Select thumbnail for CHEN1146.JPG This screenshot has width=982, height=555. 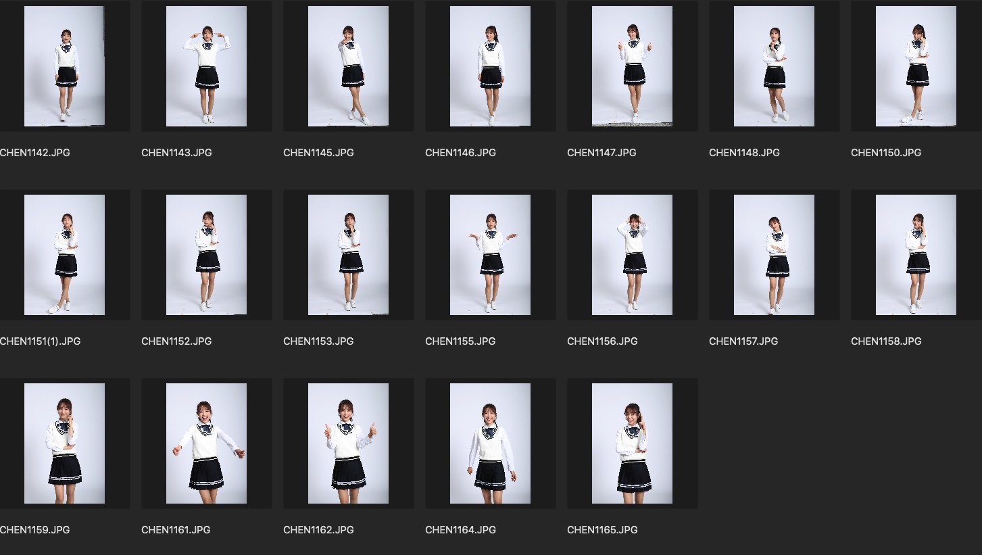click(x=490, y=66)
